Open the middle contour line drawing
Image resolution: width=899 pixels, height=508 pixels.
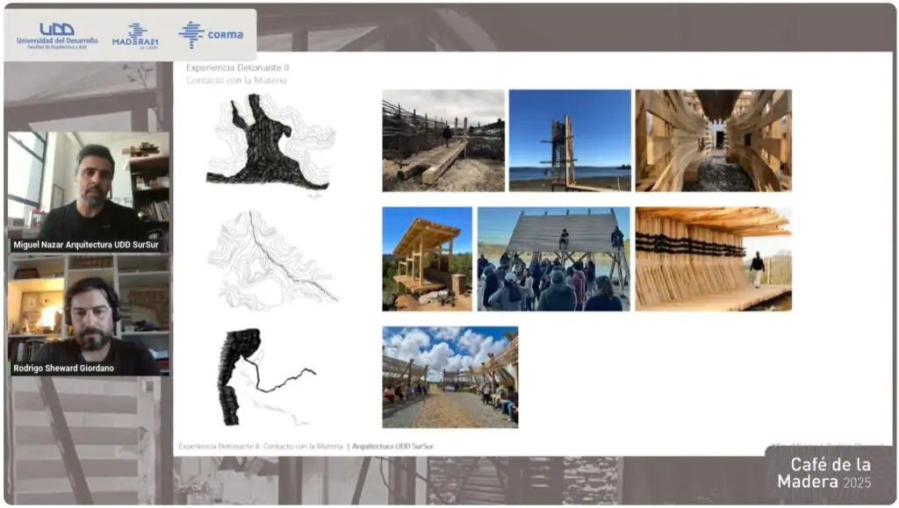coord(272,261)
